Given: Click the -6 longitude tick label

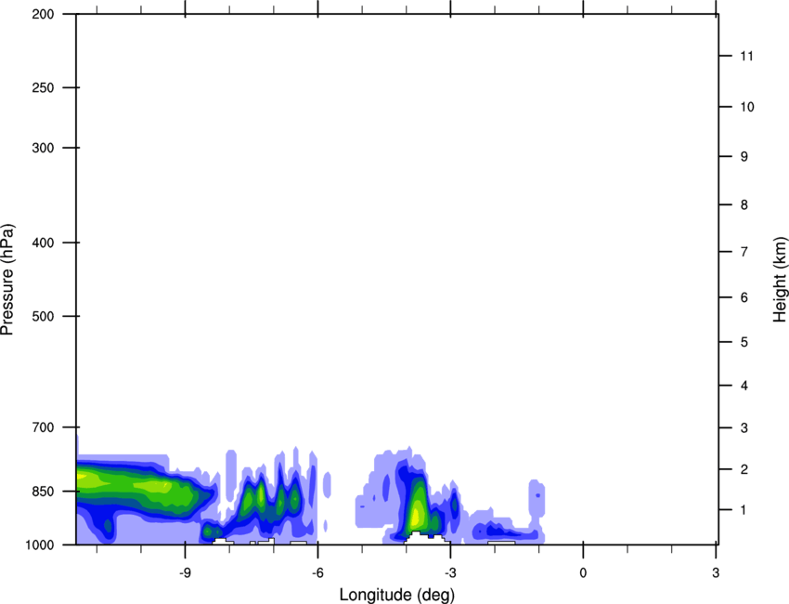Looking at the screenshot, I should click(x=317, y=572).
